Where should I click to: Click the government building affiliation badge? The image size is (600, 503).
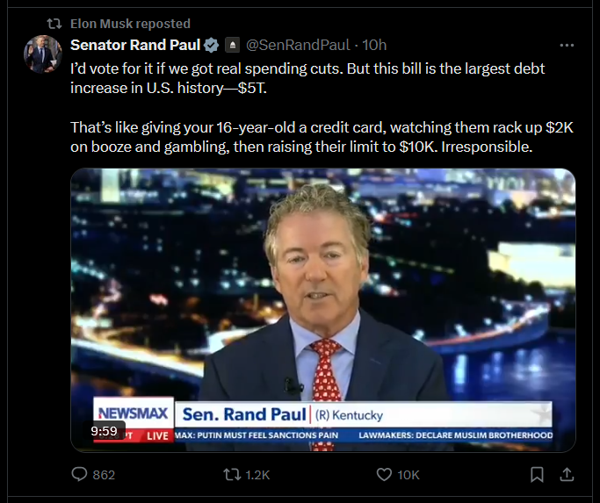tap(232, 45)
